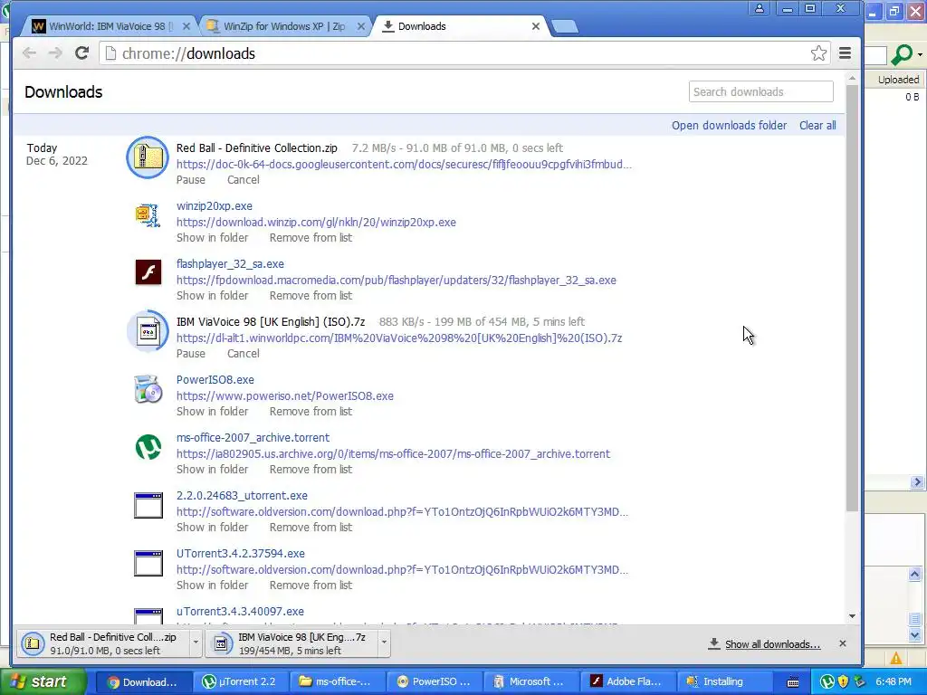The height and width of the screenshot is (695, 927).
Task: Cancel the IBM ViaVoice download
Action: tap(243, 354)
